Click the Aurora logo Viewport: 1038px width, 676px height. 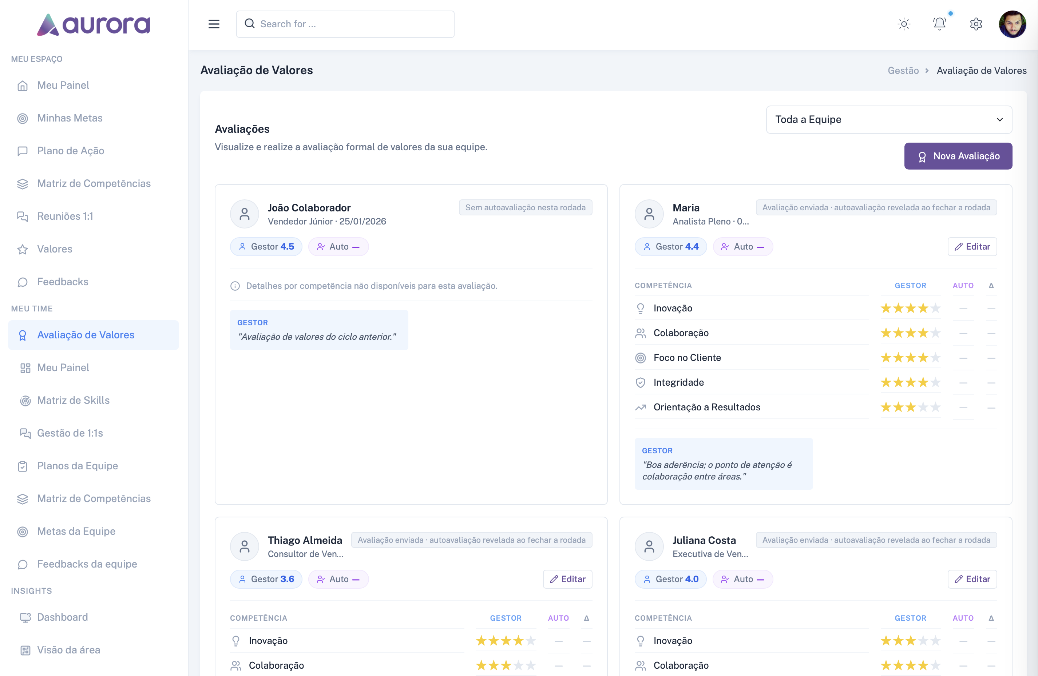pos(93,25)
